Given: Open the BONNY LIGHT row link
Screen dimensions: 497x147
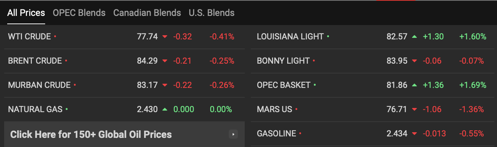Looking at the screenshot, I should pos(283,61).
